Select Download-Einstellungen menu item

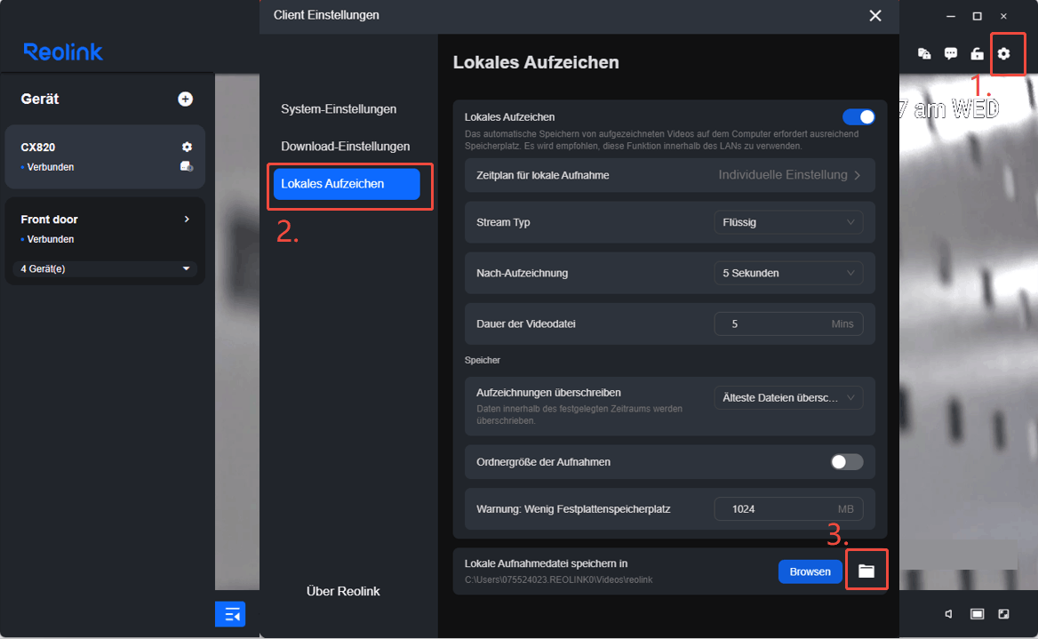click(x=345, y=147)
